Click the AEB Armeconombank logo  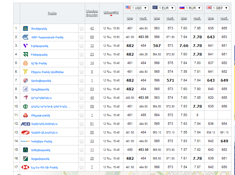point(25,124)
